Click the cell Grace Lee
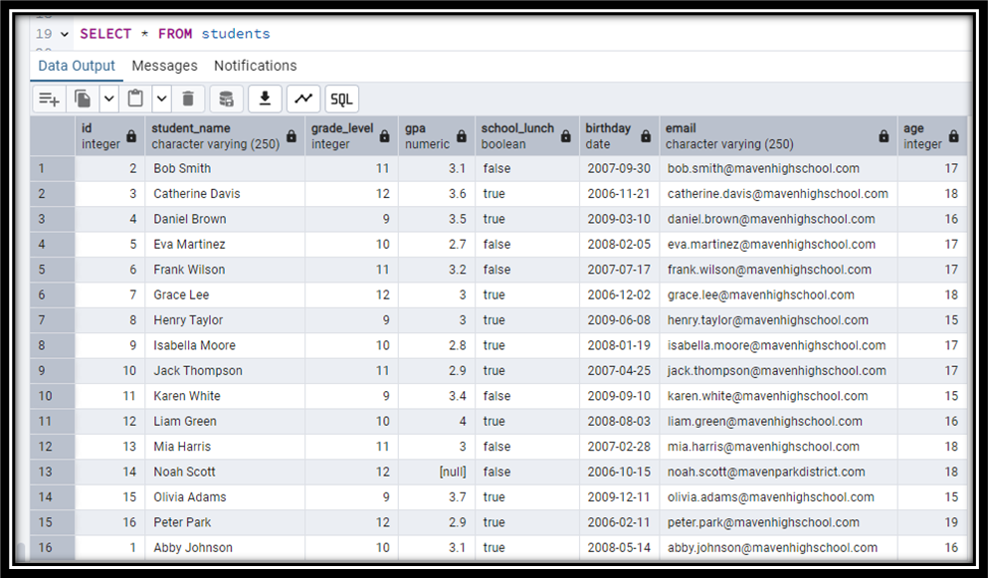Viewport: 988px width, 578px height. (225, 294)
